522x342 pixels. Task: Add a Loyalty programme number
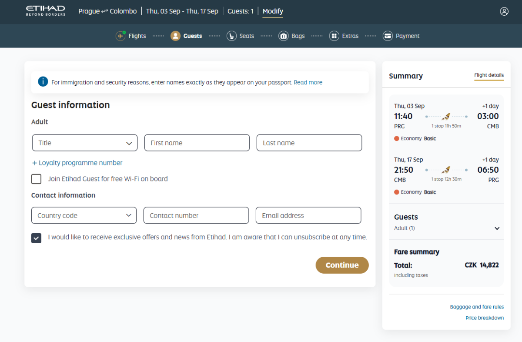click(77, 163)
